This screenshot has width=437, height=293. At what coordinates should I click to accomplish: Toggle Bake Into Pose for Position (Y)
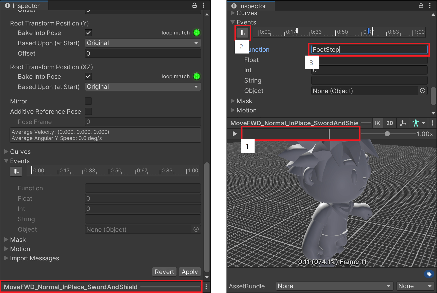88,33
